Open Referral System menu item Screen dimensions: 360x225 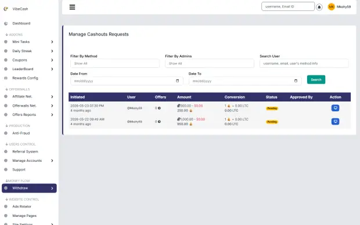point(25,151)
